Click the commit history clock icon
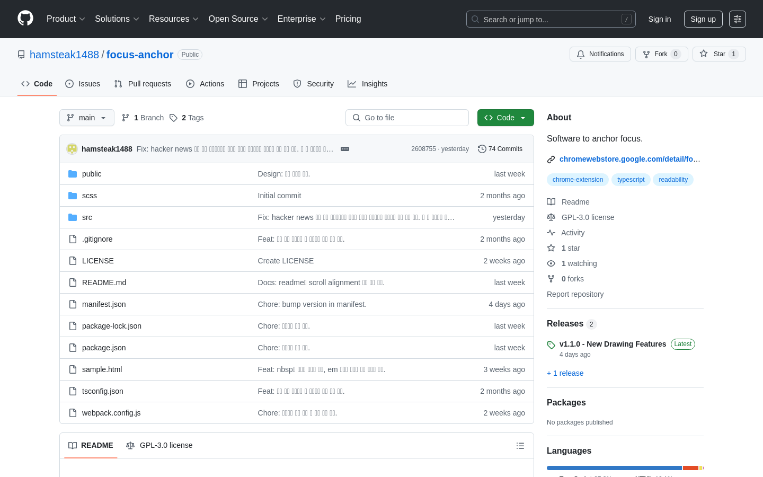The height and width of the screenshot is (477, 763). pyautogui.click(x=482, y=149)
